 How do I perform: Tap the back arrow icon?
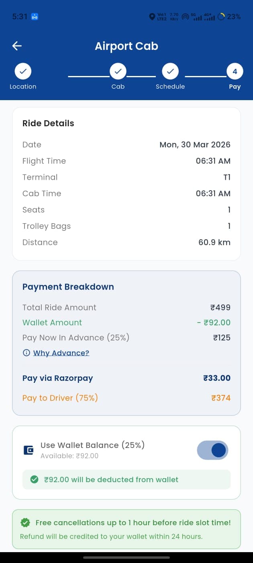tap(16, 46)
